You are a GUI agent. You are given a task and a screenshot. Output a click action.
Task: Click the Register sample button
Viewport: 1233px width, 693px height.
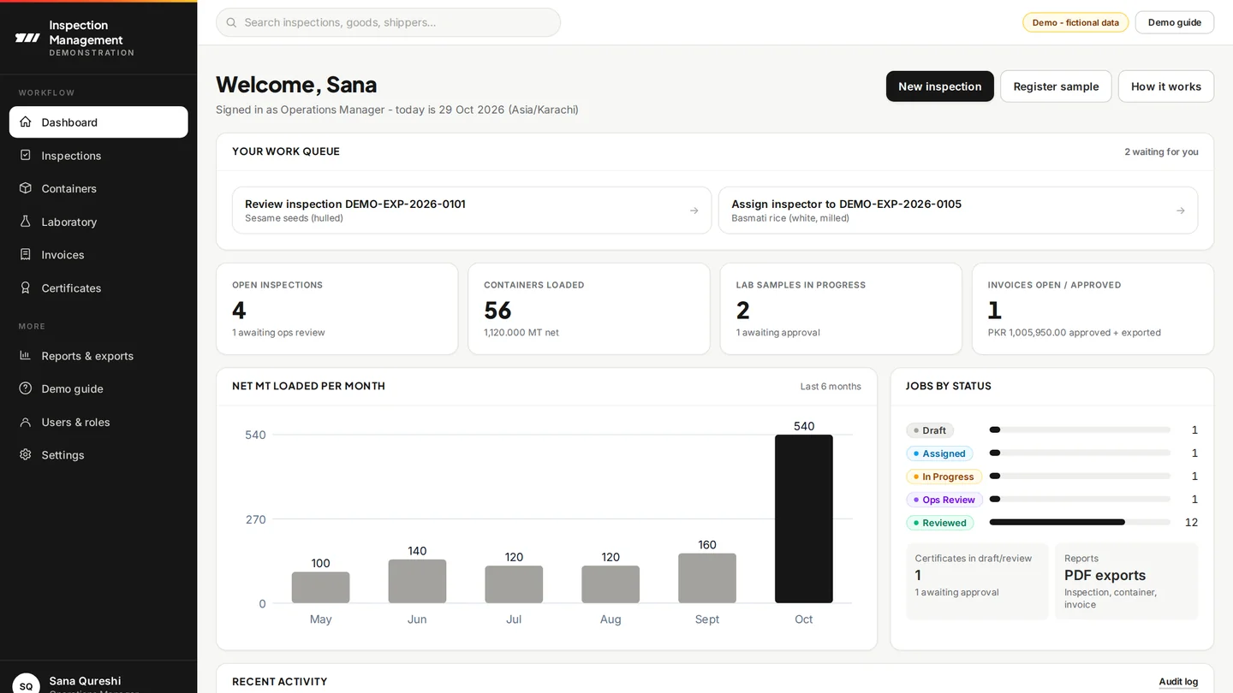[1056, 86]
